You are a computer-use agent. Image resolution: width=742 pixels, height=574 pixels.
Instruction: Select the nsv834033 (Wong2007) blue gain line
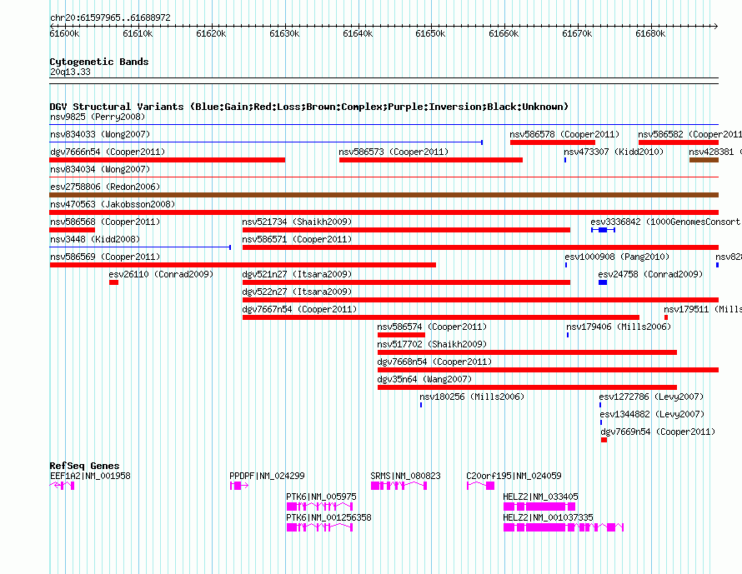[x=266, y=142]
